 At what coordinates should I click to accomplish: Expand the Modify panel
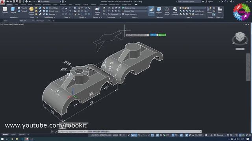point(83,17)
